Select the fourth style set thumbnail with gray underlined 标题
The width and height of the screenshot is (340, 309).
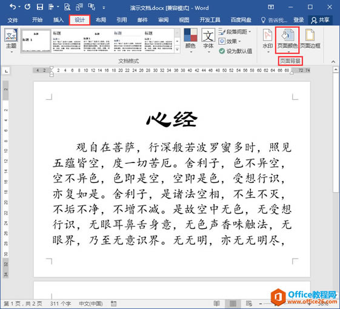click(128, 41)
